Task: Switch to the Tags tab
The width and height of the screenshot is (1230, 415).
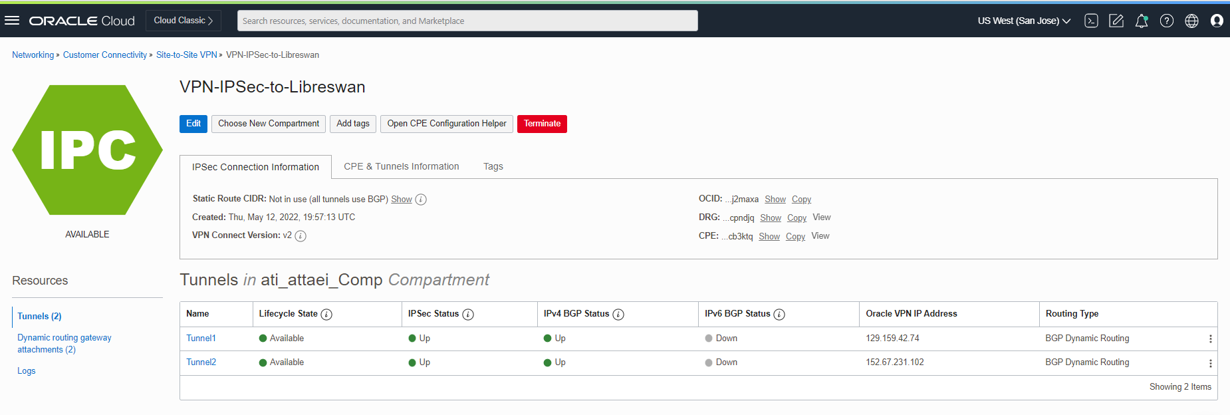Action: 493,166
